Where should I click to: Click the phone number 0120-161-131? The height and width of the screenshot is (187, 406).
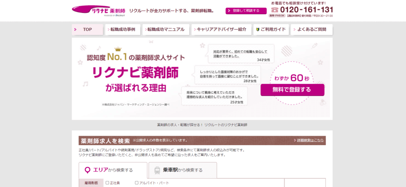307,10
